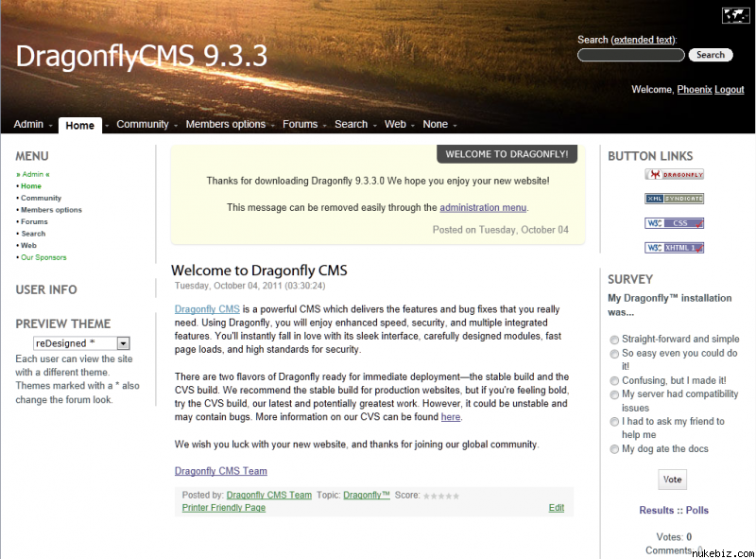The height and width of the screenshot is (559, 756).
Task: Open the reDesigned theme dropdown
Action: pos(81,343)
